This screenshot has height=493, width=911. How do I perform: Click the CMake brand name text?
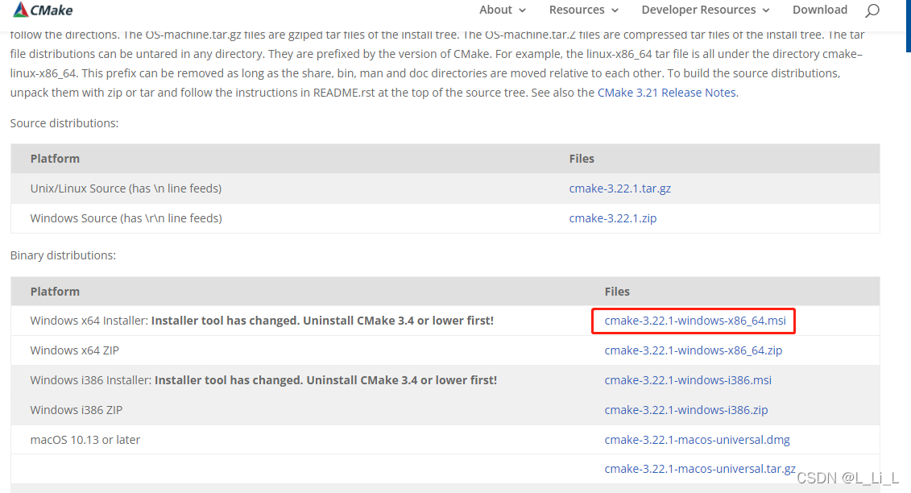tap(52, 10)
